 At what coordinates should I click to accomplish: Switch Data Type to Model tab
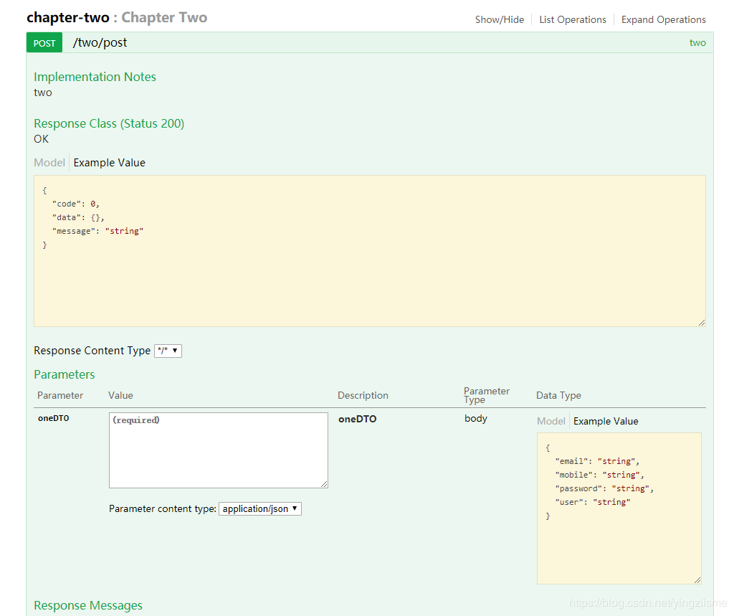(551, 421)
